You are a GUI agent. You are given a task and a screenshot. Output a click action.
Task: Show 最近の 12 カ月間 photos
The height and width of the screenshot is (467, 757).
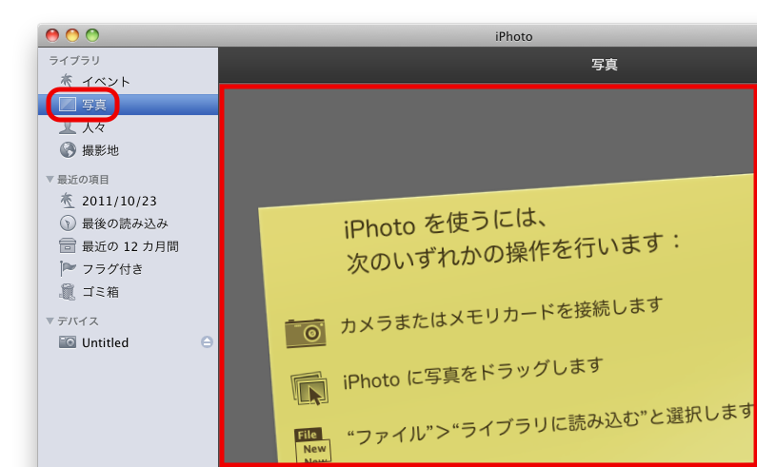(129, 246)
